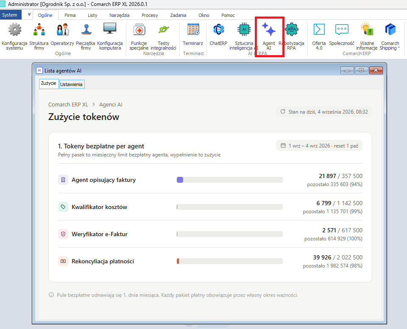Open Społeczność chat bubble icon

click(x=342, y=29)
